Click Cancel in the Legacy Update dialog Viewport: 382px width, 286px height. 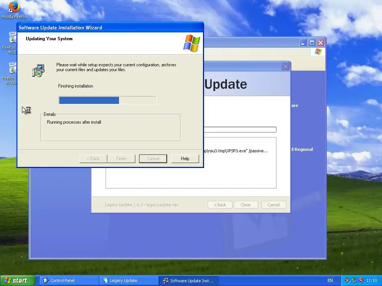coord(273,205)
